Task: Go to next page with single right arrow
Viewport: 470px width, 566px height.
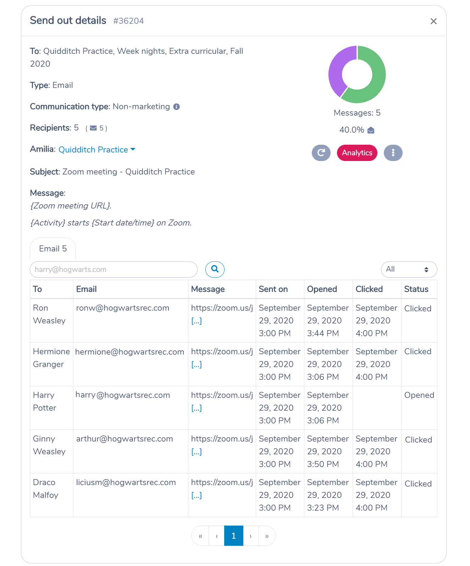Action: point(250,536)
